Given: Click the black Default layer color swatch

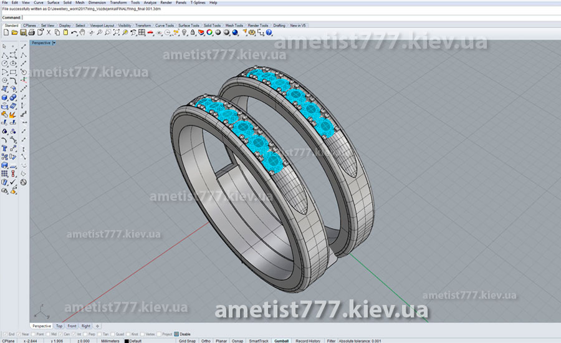Looking at the screenshot, I should click(127, 341).
